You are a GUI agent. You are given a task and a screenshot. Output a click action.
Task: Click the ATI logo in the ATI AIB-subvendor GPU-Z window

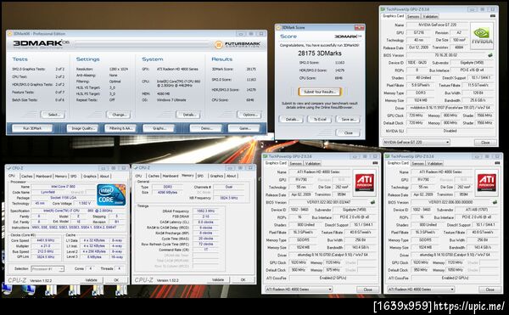(x=487, y=183)
